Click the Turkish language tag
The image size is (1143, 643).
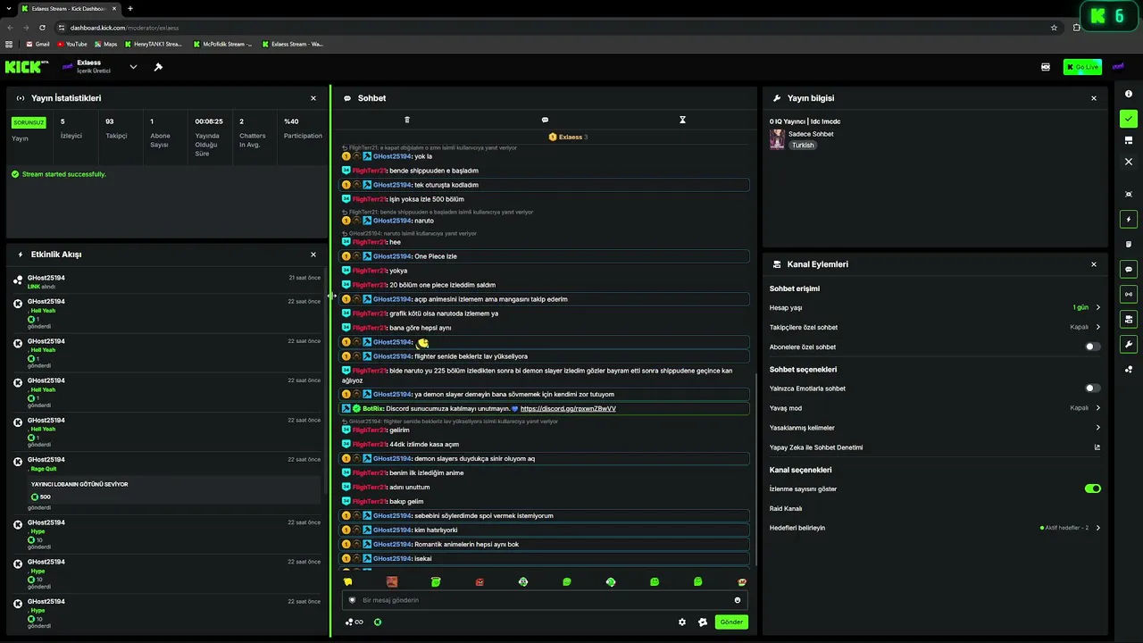(x=803, y=145)
